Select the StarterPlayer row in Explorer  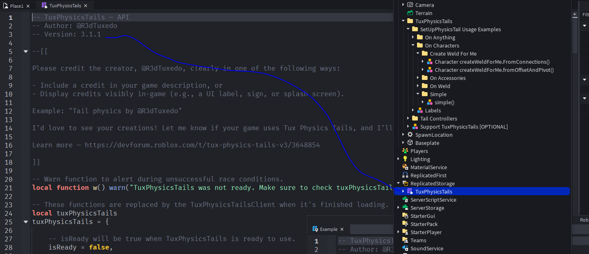(482, 232)
